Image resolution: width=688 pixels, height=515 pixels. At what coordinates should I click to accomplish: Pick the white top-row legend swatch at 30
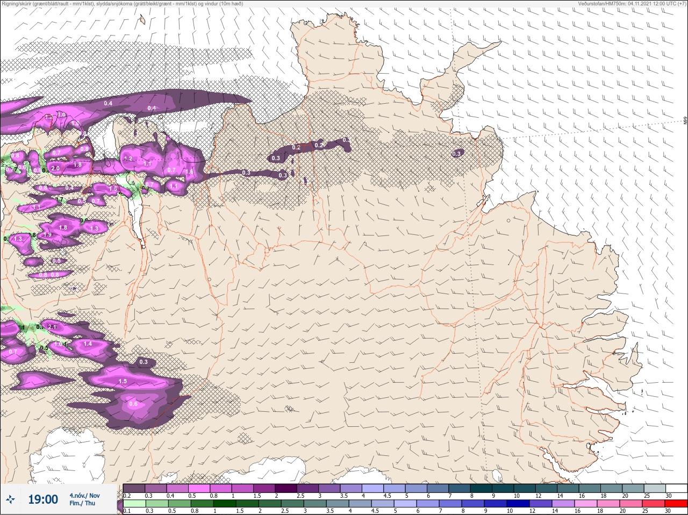[x=676, y=488]
